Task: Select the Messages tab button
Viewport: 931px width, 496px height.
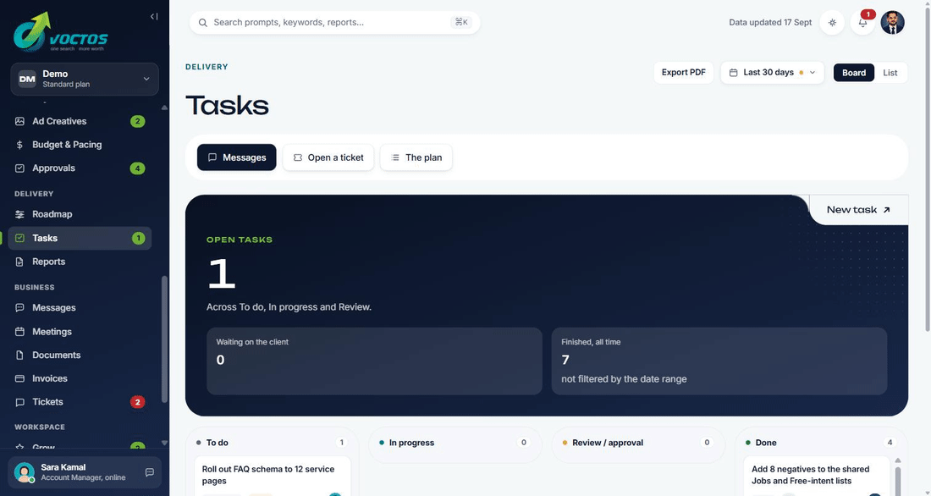Action: point(237,157)
